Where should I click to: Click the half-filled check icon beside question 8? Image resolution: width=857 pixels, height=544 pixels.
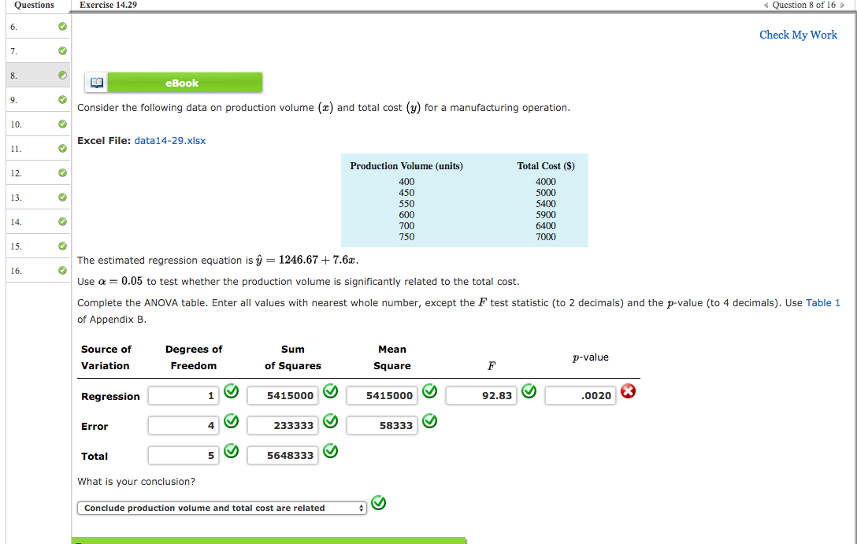63,75
